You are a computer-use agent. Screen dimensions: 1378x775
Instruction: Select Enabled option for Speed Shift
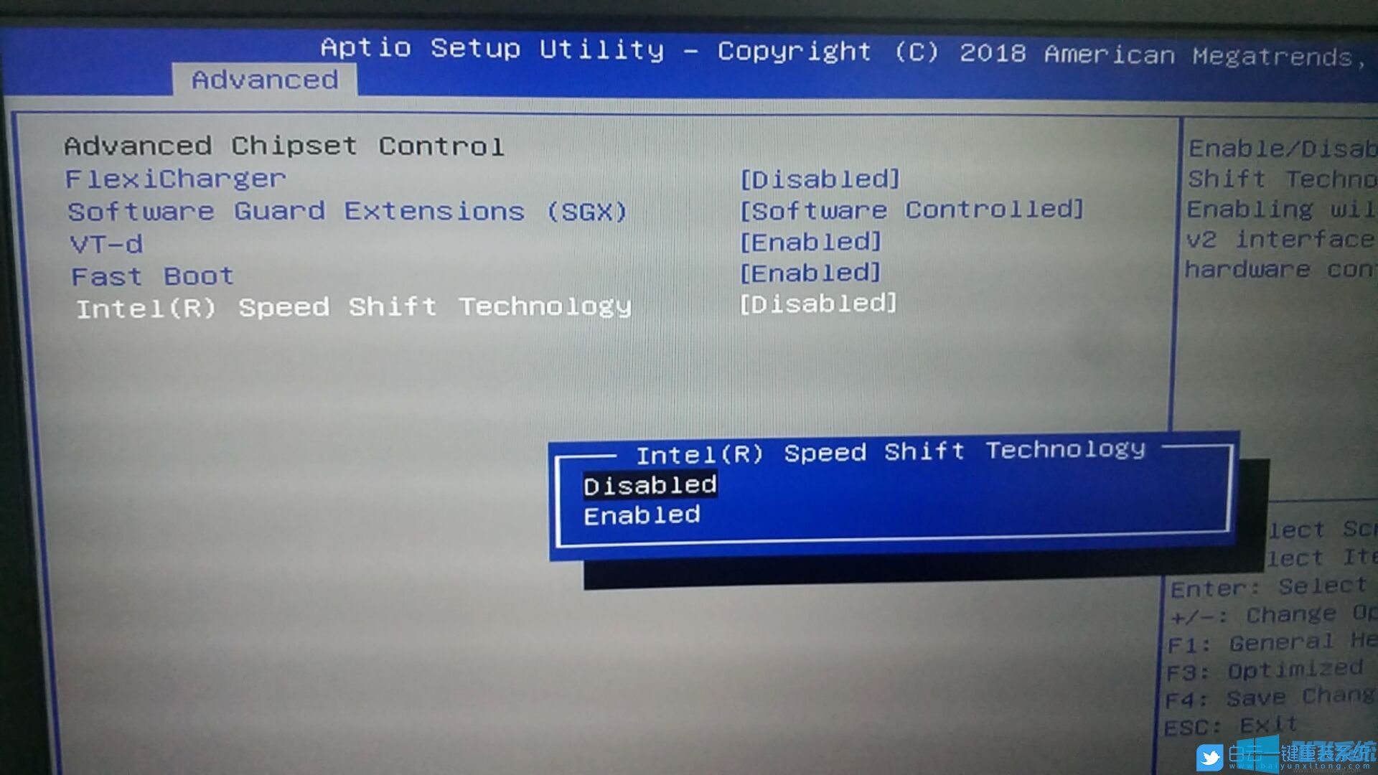639,515
